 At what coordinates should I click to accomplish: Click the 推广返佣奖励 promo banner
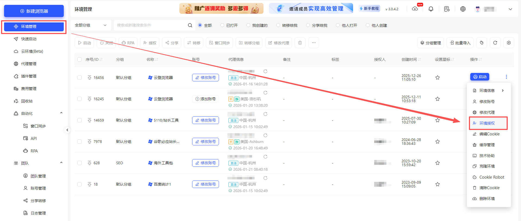[x=221, y=8]
